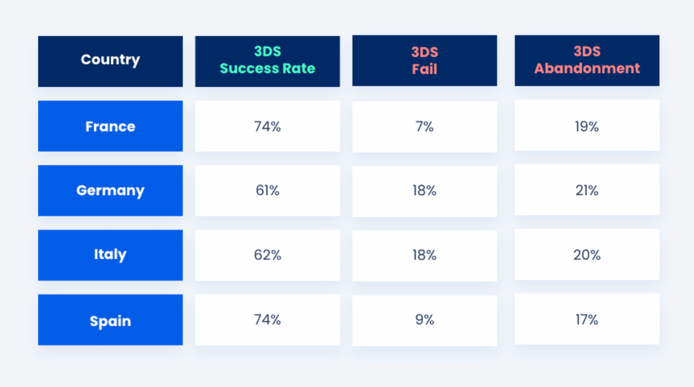
Task: Click the Country column header
Action: (x=110, y=61)
